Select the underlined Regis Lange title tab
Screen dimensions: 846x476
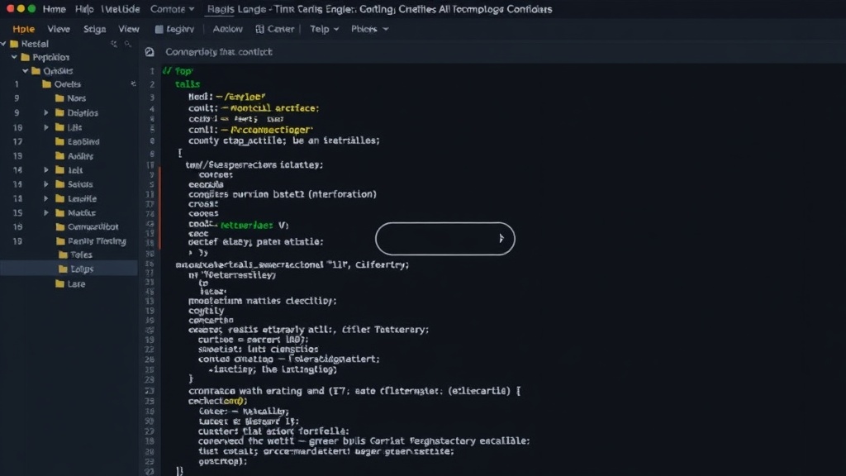pyautogui.click(x=236, y=9)
